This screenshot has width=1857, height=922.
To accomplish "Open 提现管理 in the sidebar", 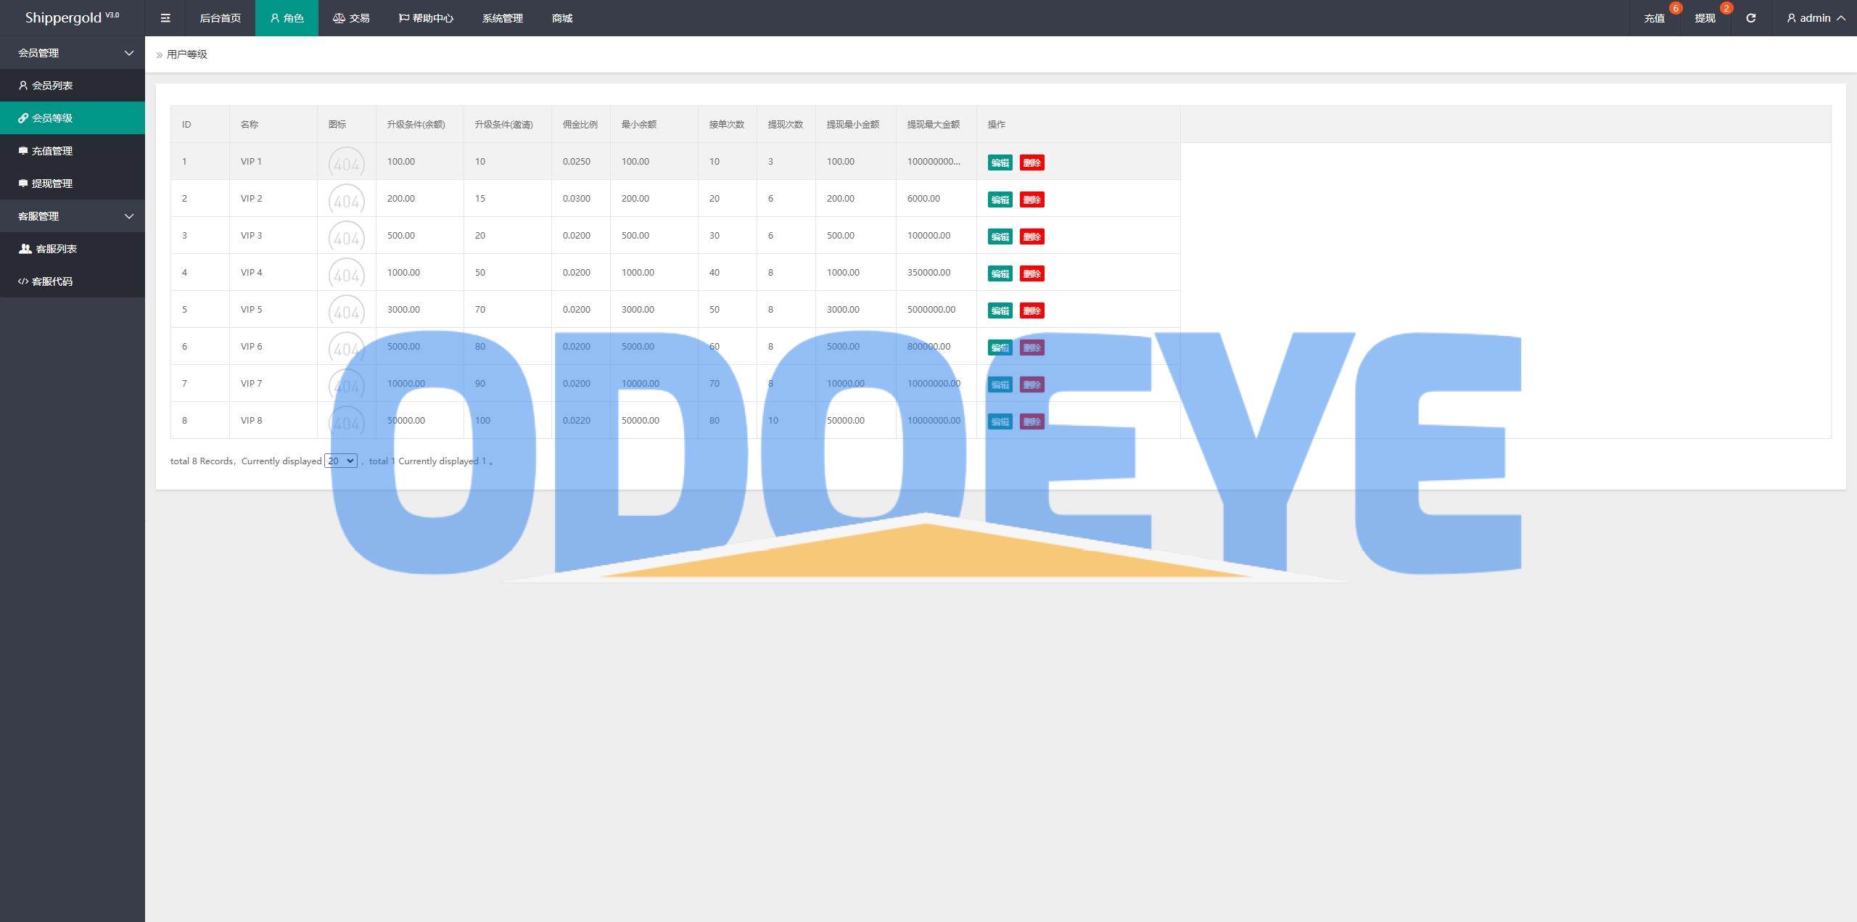I will coord(73,184).
